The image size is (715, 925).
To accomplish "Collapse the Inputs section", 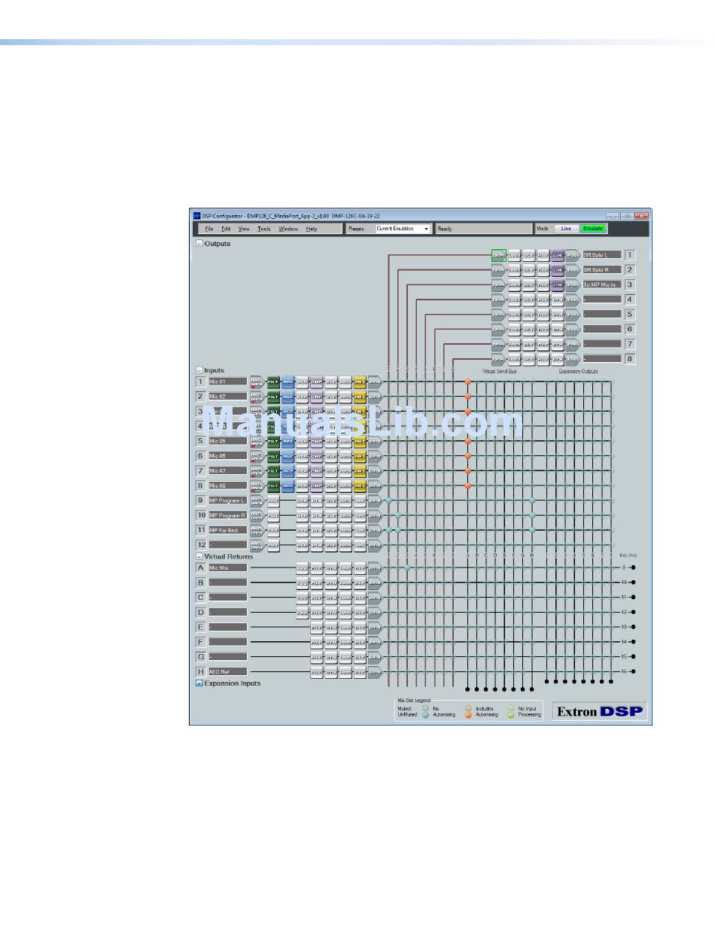I will point(199,370).
